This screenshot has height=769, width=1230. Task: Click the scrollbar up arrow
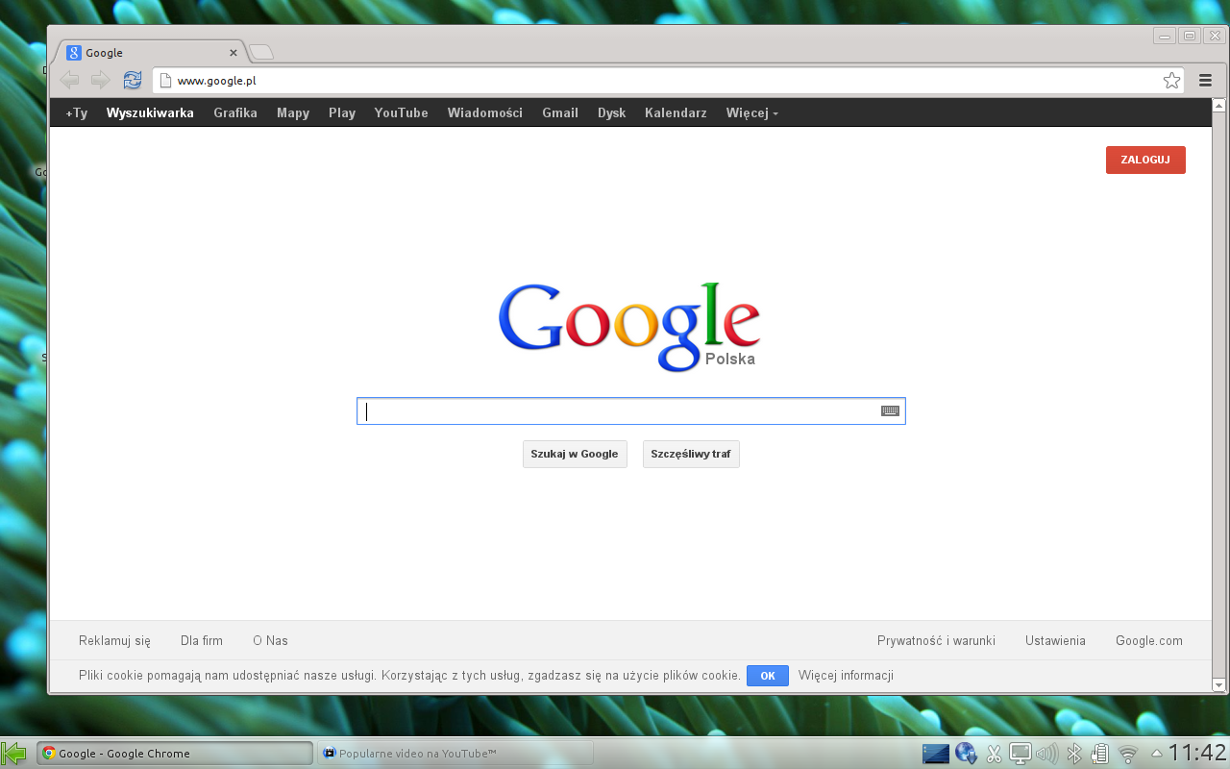click(1219, 105)
